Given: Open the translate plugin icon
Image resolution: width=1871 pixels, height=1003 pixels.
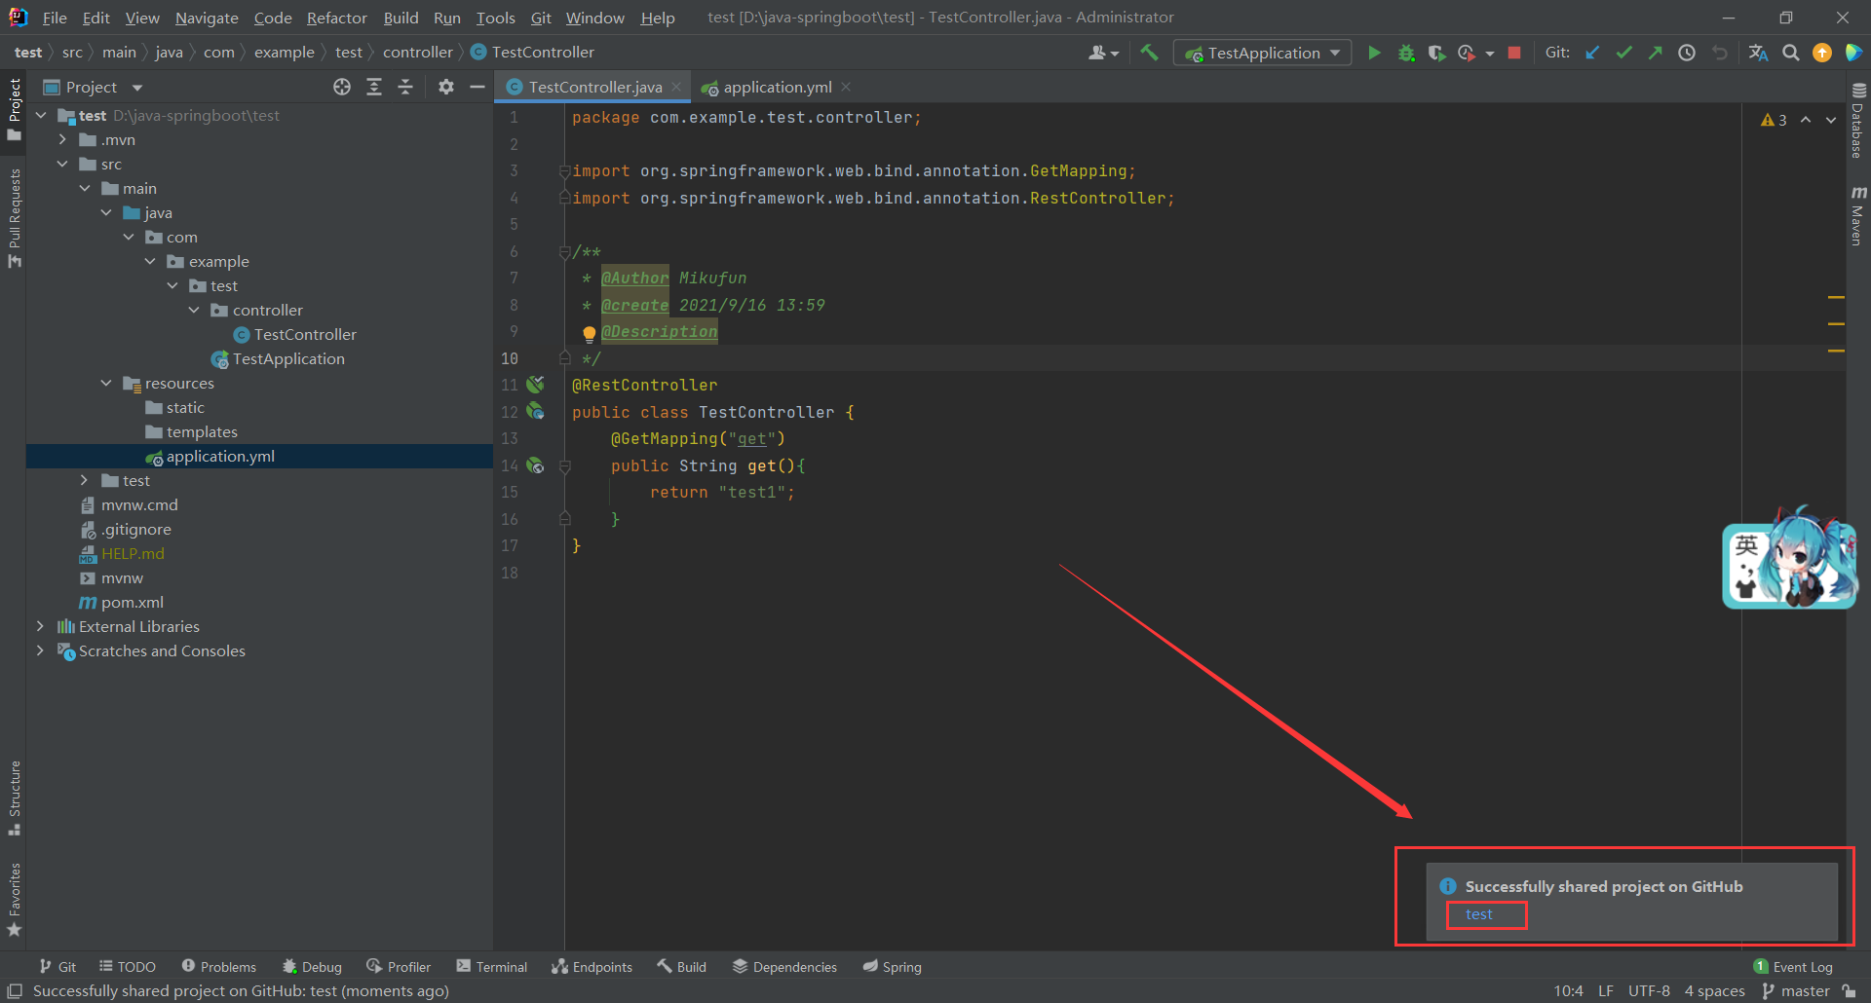Looking at the screenshot, I should click(1758, 53).
